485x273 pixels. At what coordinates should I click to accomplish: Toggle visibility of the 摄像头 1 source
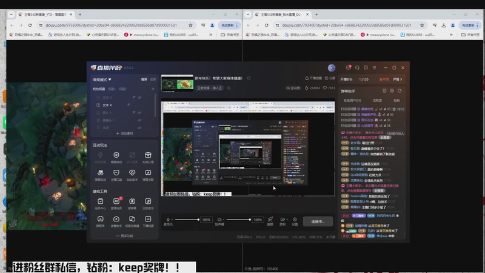coord(140,120)
